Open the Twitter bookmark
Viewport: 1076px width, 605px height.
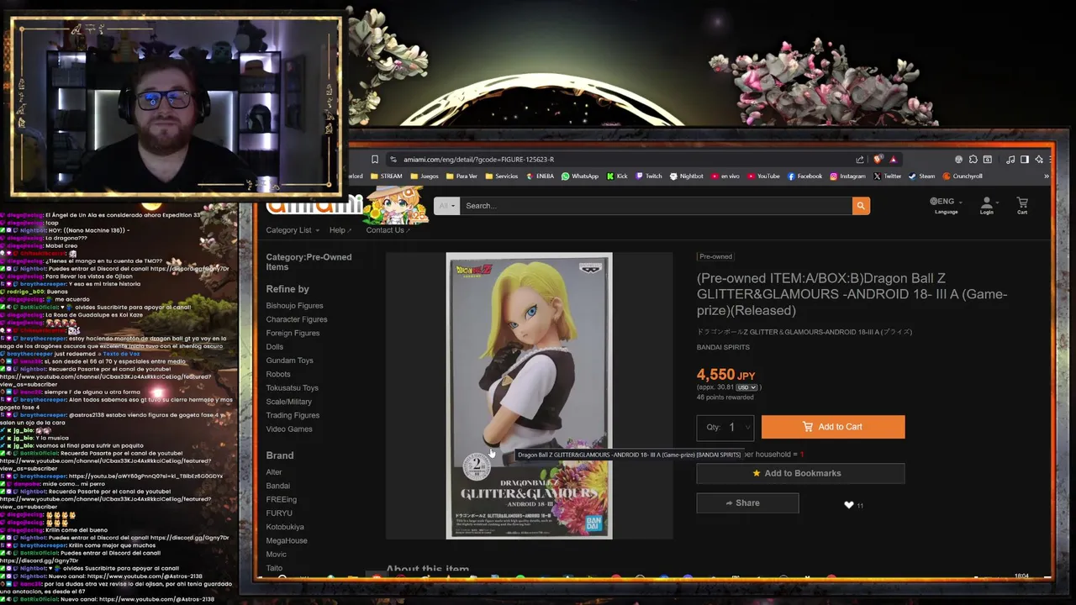coord(887,176)
